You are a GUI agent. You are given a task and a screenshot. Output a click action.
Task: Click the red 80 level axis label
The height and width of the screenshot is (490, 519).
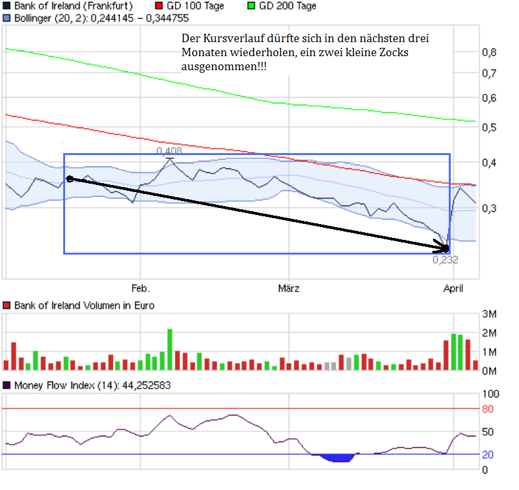pyautogui.click(x=488, y=409)
